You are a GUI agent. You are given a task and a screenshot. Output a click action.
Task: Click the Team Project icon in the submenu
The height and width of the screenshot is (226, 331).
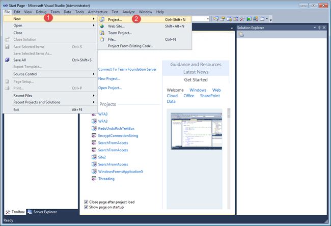102,33
